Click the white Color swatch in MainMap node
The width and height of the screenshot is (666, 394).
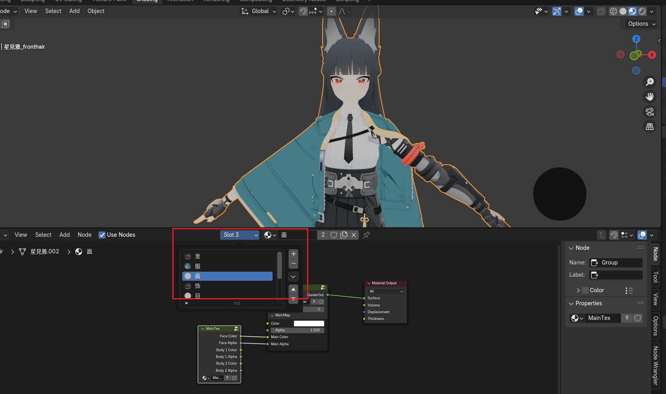click(x=309, y=324)
